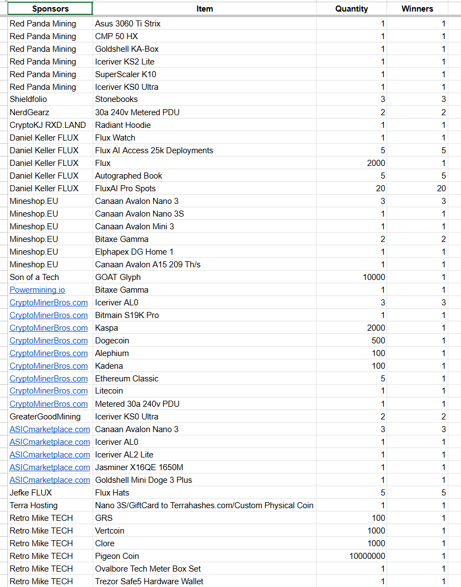Open CryptoMinerBros.com link in Kadena row

49,366
